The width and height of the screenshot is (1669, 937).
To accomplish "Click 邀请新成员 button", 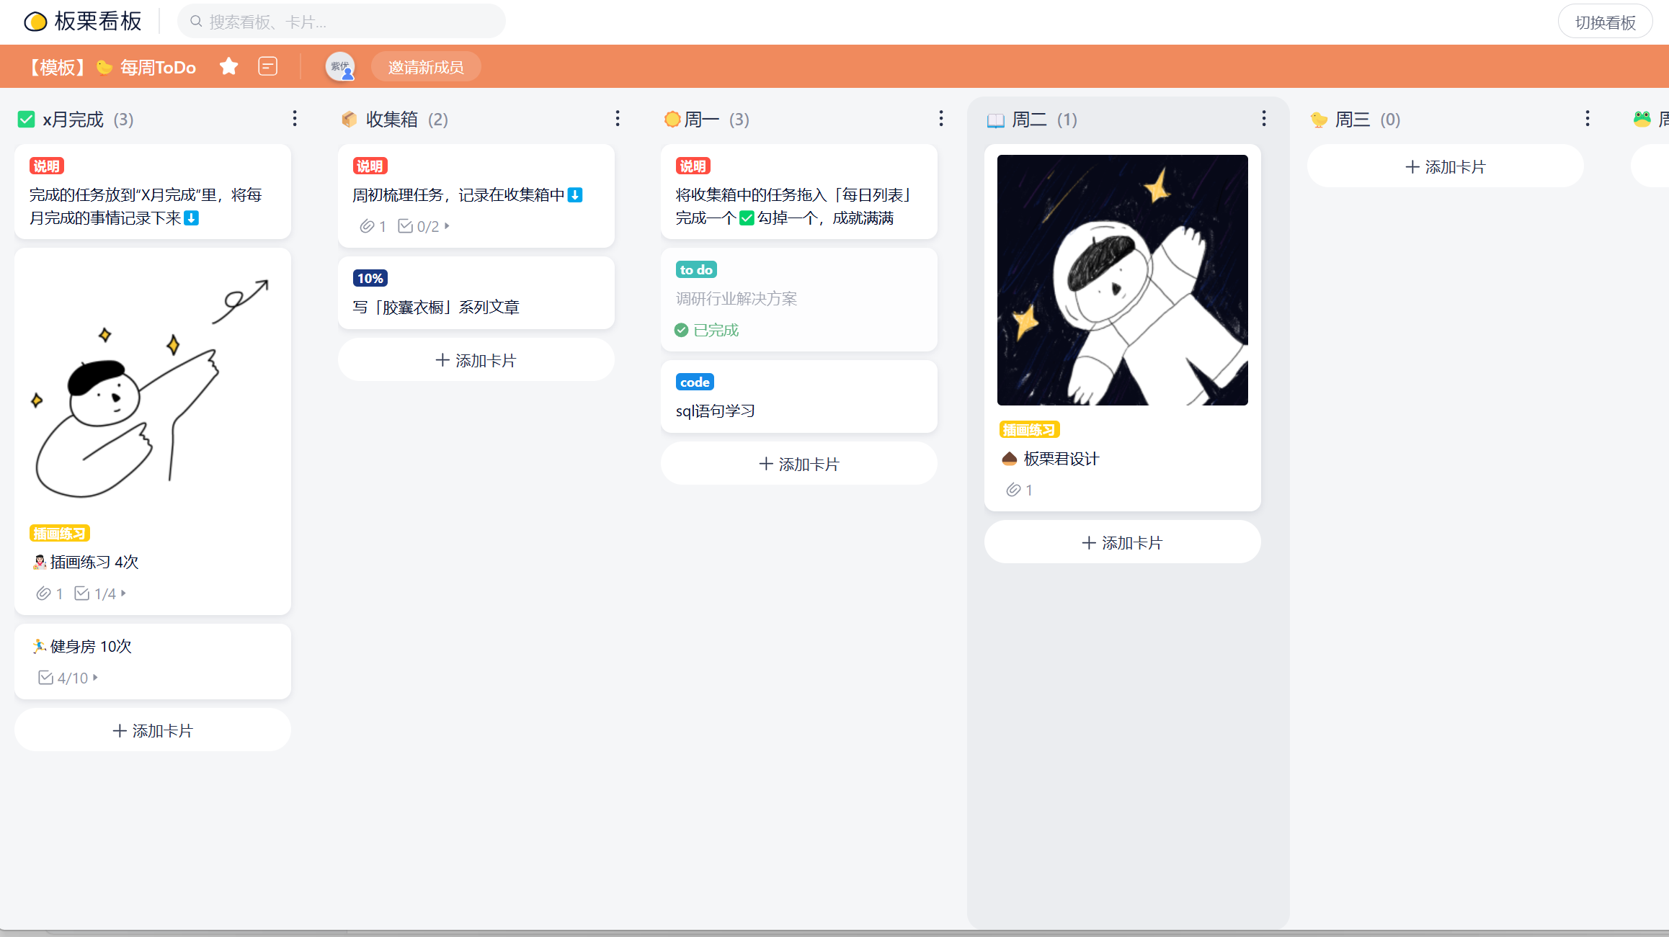I will 426,67.
